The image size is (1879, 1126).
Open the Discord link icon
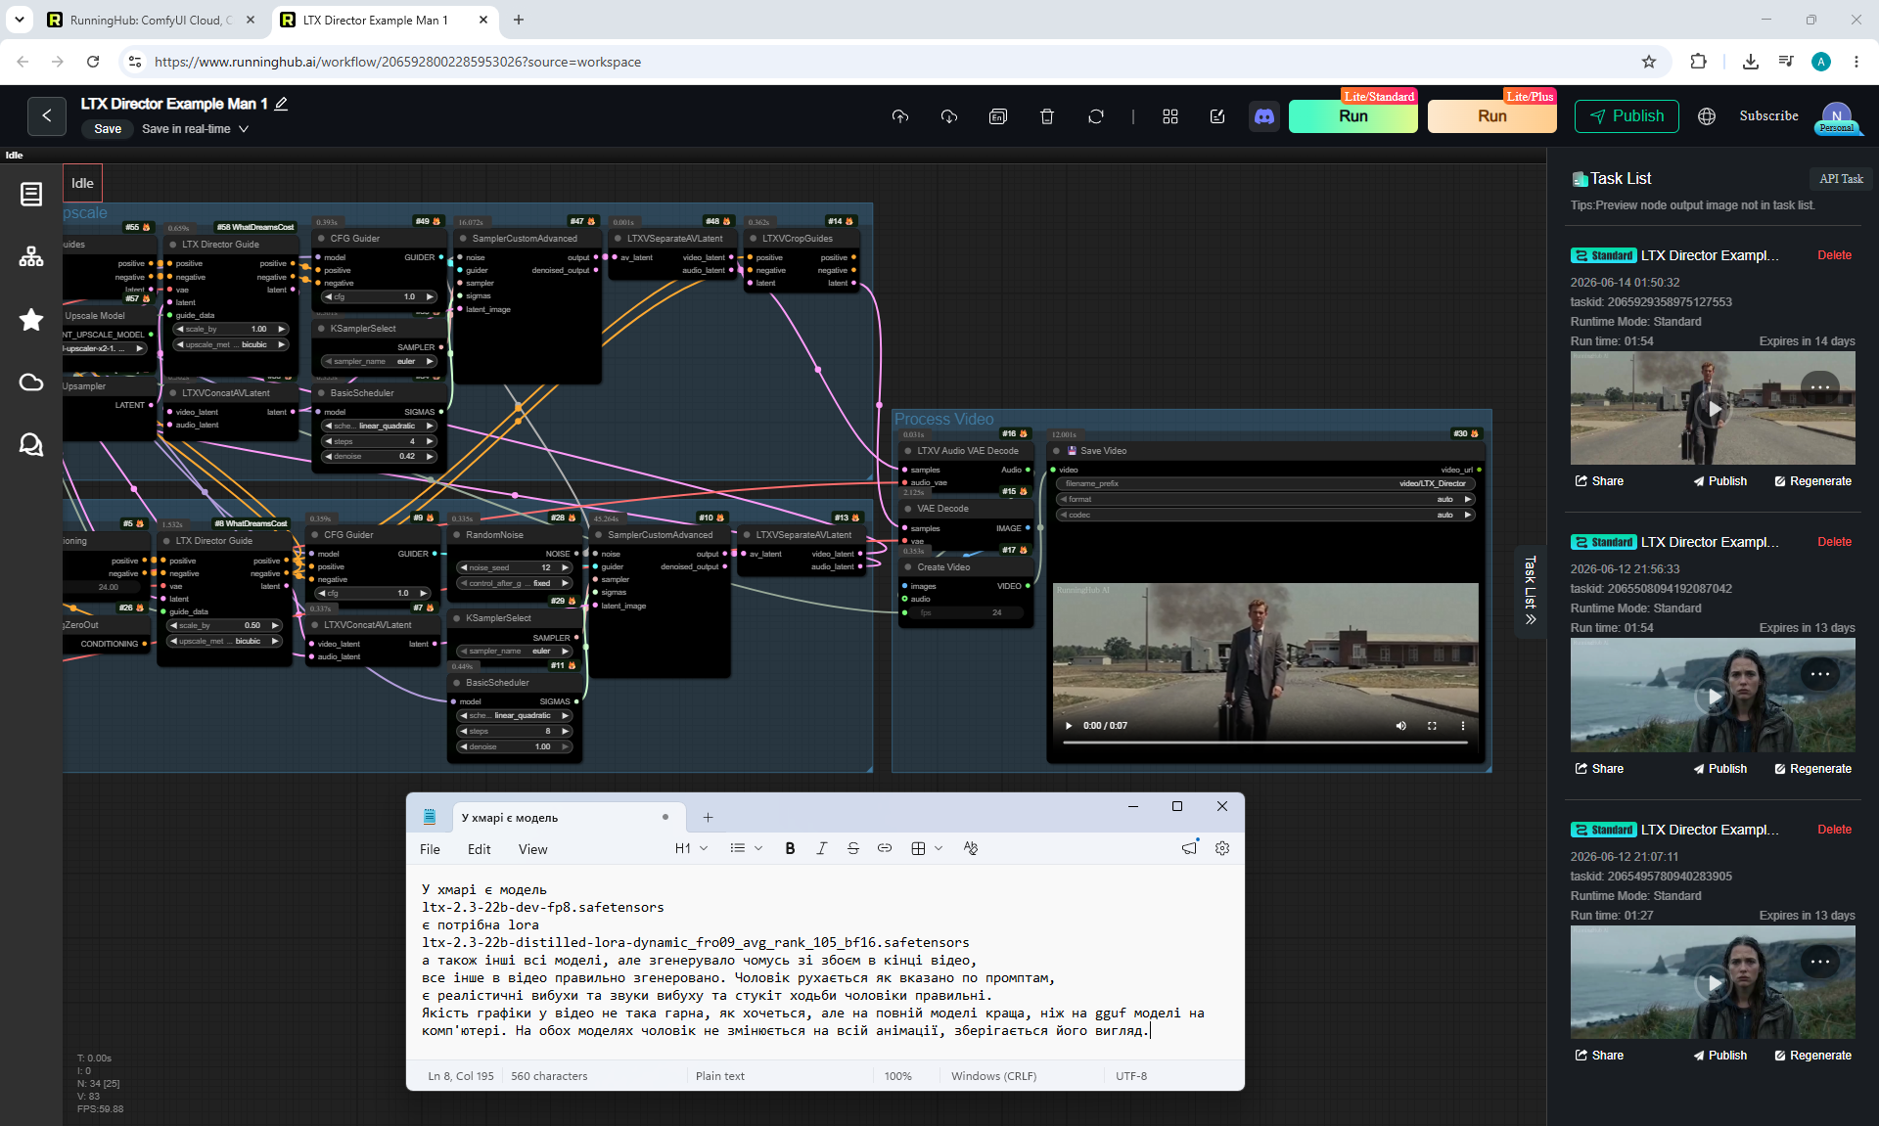click(x=1264, y=116)
